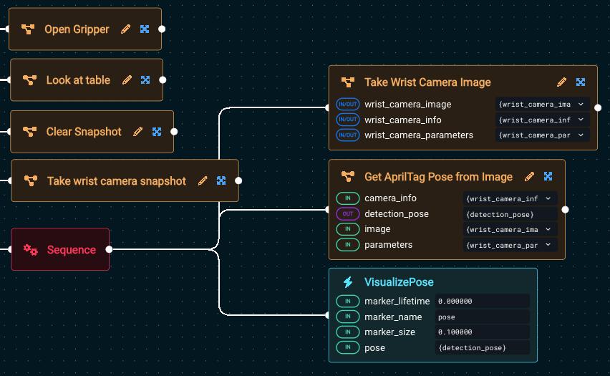Click the IN badge for marker_size
Viewport: 610px width, 376px height.
(348, 332)
